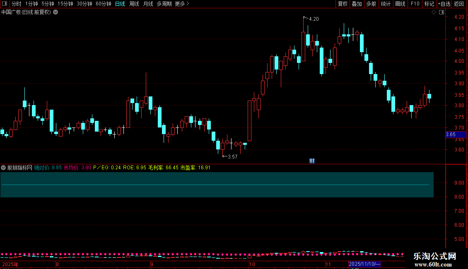Click the 绝对价: 8.85 indicator value
The height and width of the screenshot is (269, 468).
[x=48, y=168]
